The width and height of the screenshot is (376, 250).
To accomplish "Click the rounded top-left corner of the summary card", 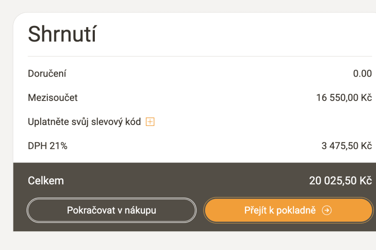I will (x=18, y=17).
